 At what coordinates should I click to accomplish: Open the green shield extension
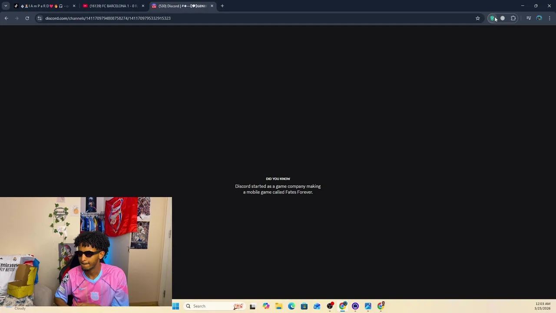point(492,18)
